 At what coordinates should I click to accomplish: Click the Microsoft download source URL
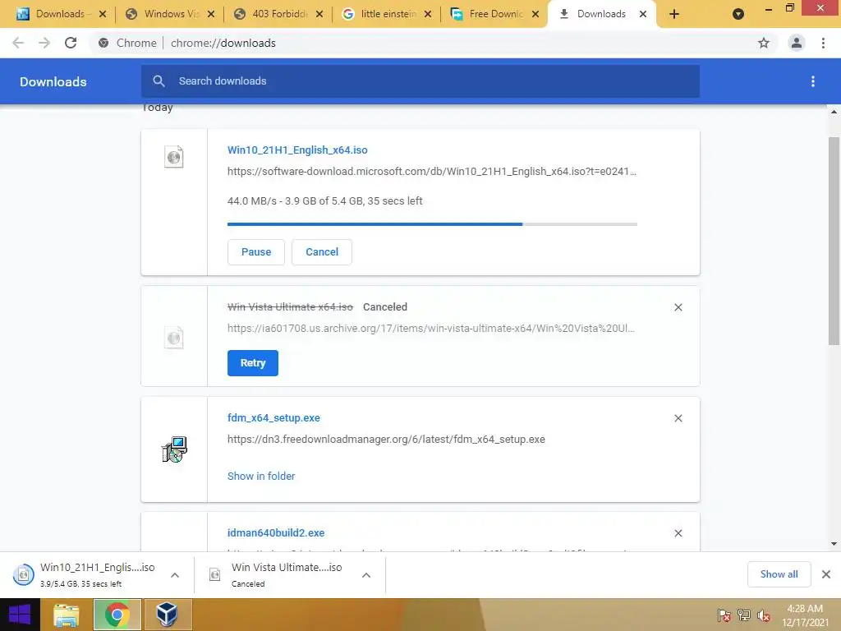(432, 172)
